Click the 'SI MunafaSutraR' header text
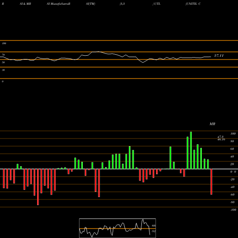Viewport: 238px width, 238px height. click(x=59, y=4)
